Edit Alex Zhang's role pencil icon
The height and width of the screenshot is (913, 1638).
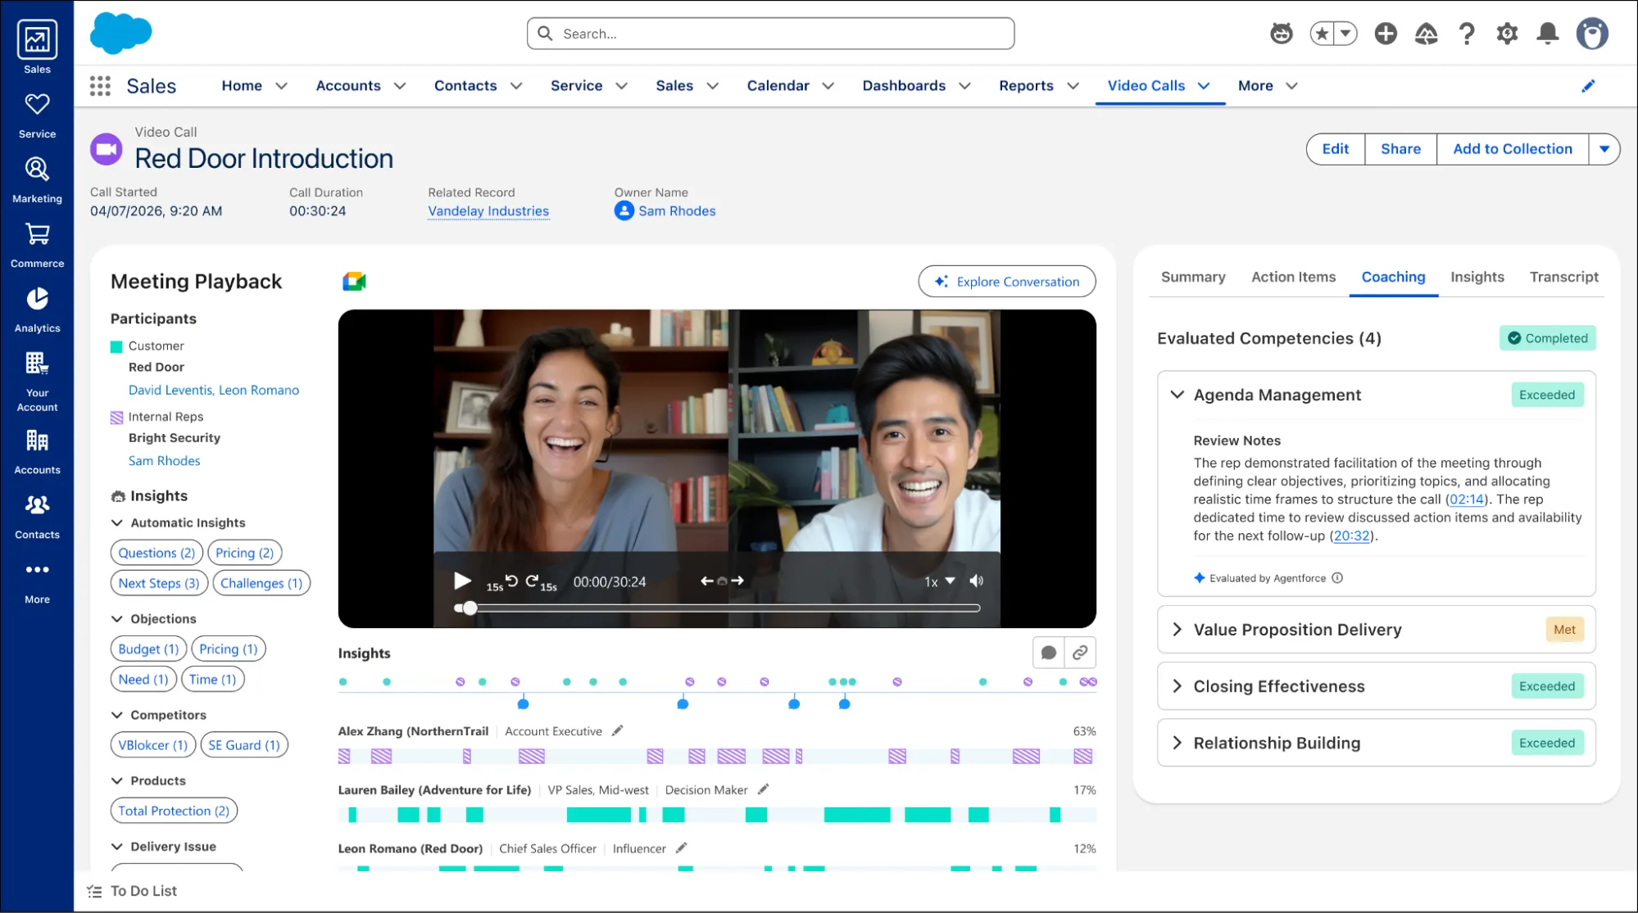coord(618,730)
